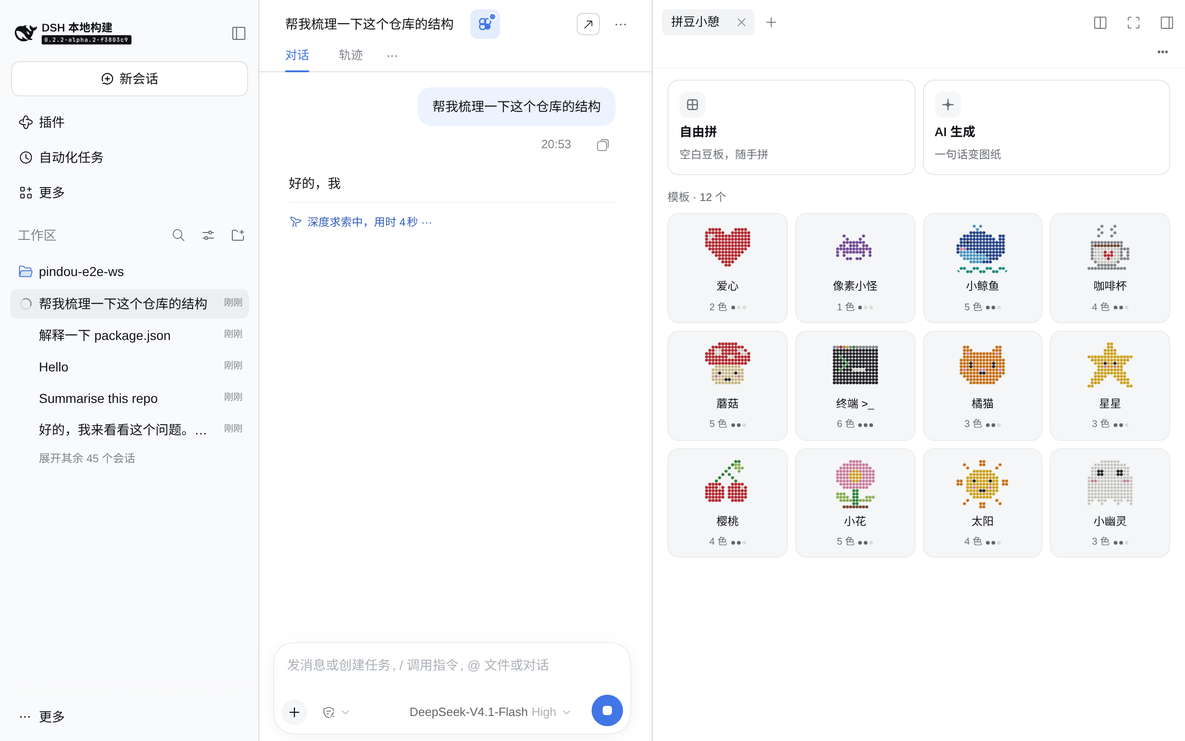1185x741 pixels.
Task: Select the 爱心 heart template
Action: (727, 268)
